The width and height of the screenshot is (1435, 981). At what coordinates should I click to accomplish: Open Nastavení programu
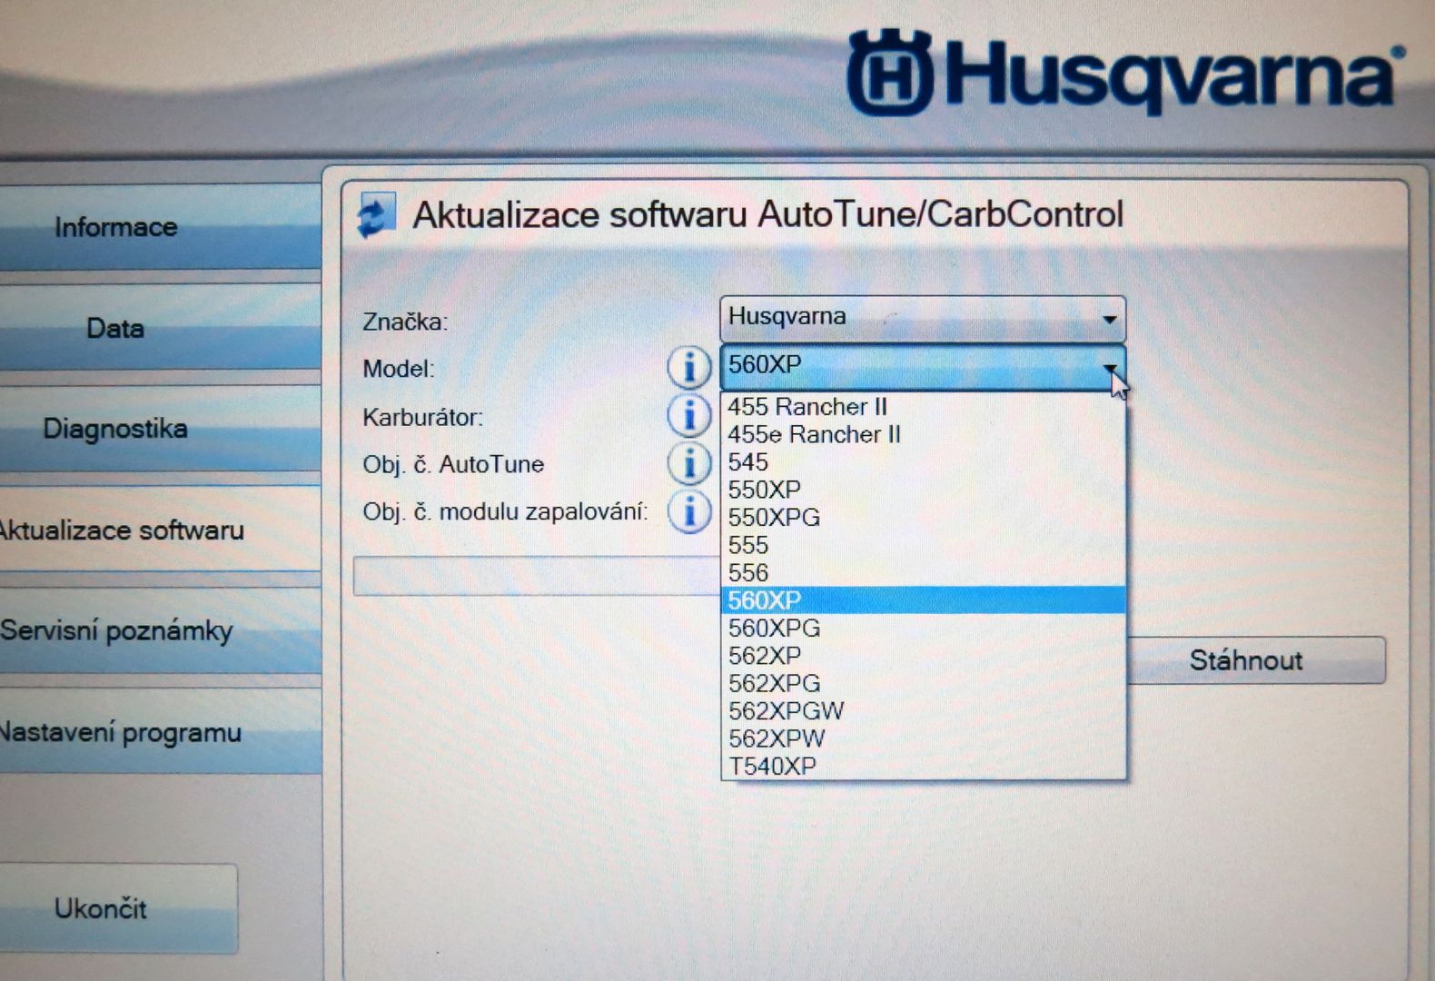[120, 732]
